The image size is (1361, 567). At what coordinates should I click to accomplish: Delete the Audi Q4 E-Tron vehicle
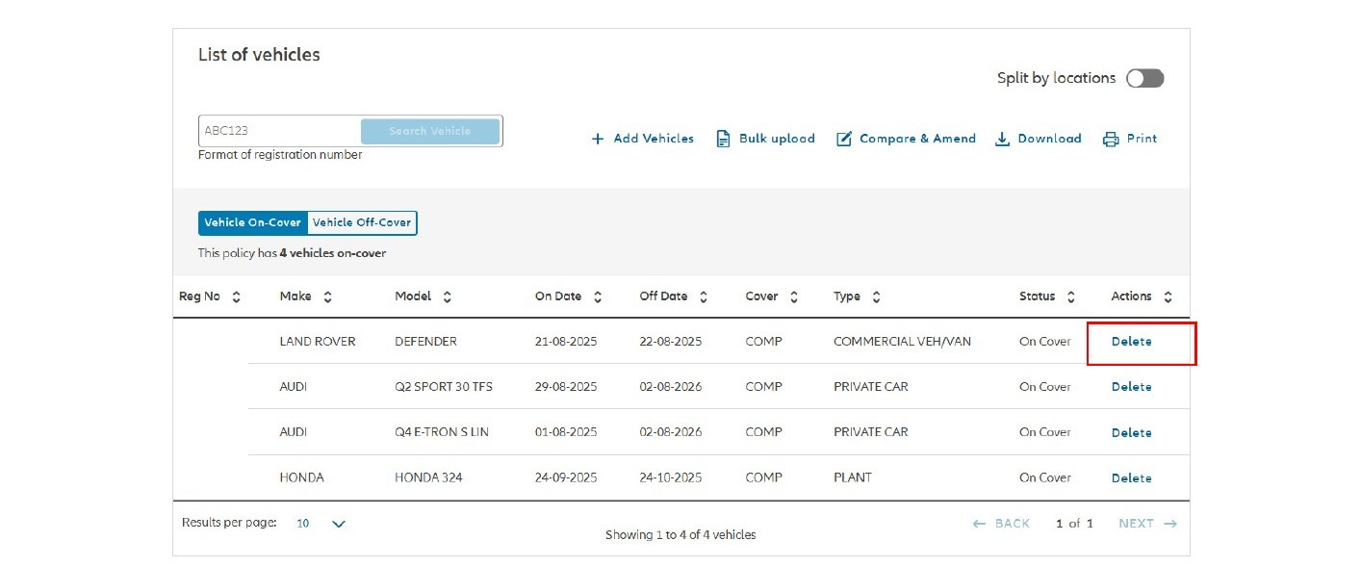coord(1131,433)
